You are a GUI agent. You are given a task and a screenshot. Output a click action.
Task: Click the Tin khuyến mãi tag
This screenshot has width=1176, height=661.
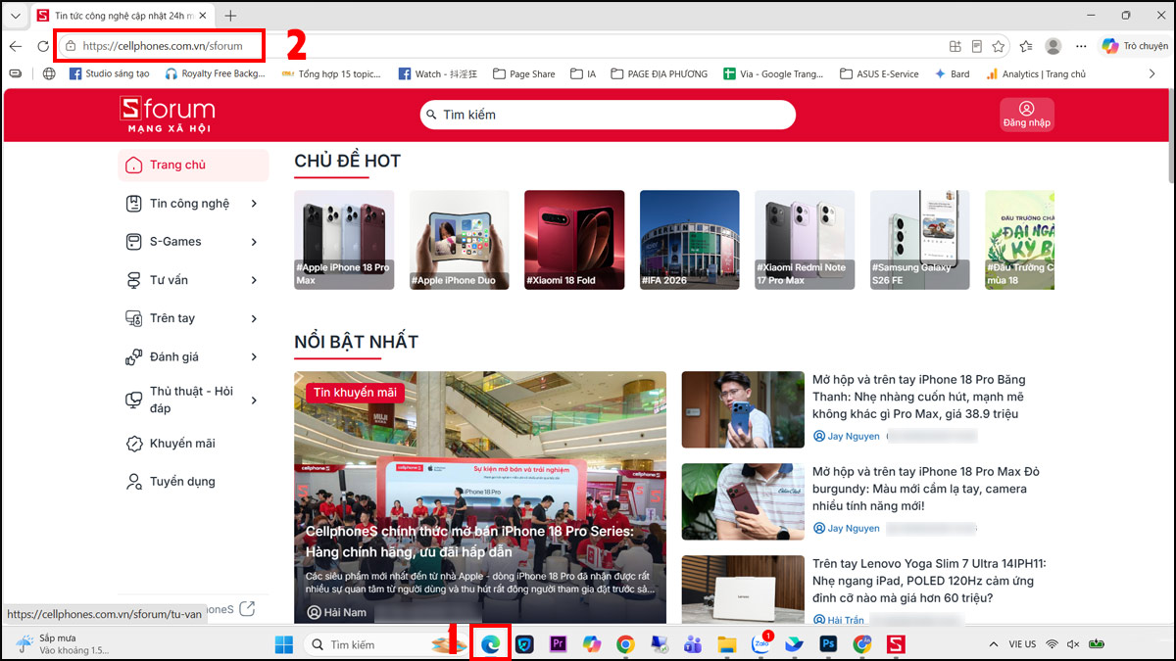[355, 393]
